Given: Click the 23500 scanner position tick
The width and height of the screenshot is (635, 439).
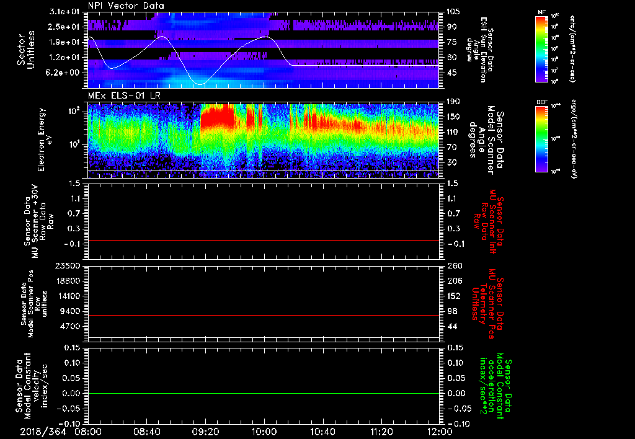Looking at the screenshot, I should pyautogui.click(x=68, y=266).
